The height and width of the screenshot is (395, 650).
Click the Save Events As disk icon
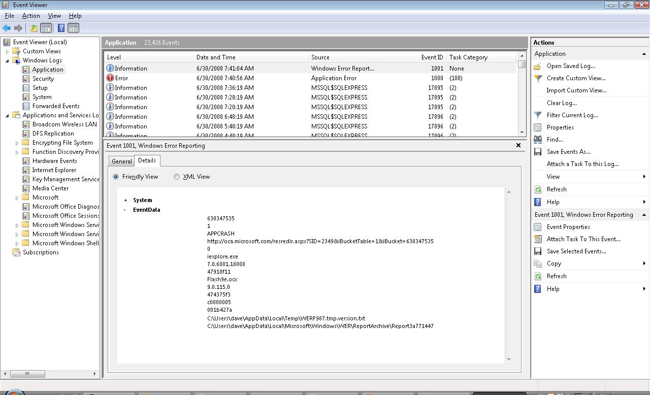click(538, 152)
